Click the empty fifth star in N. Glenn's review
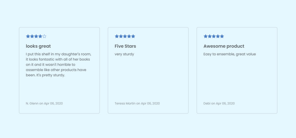Screen dimensions: 296x138 point(44,36)
